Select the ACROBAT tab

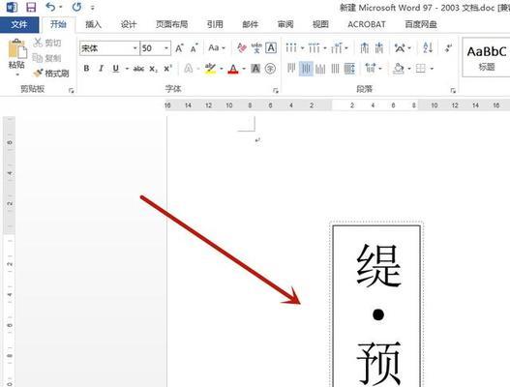367,24
